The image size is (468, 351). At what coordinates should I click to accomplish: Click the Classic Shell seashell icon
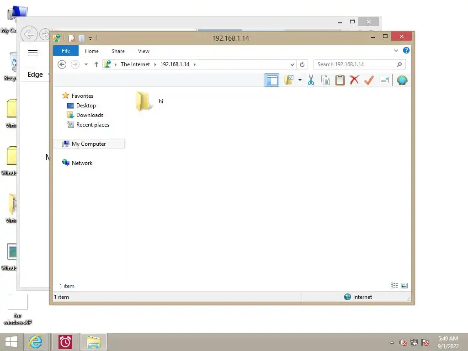click(x=402, y=80)
